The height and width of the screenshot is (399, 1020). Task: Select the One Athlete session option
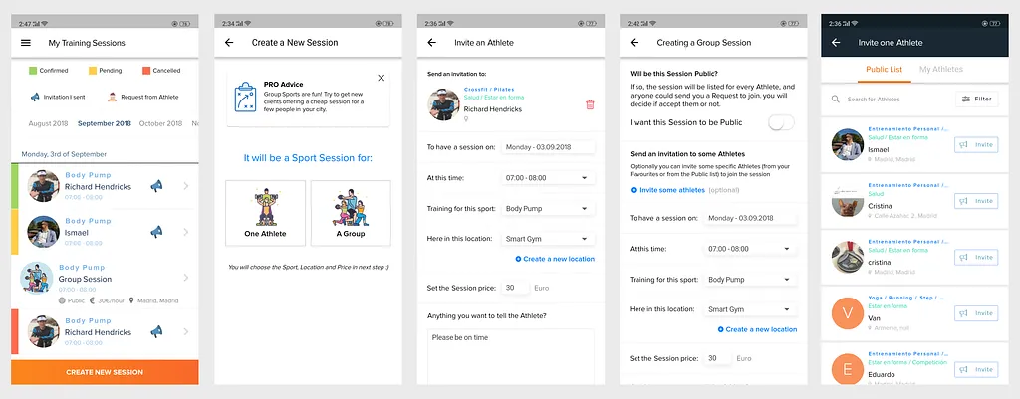[x=265, y=213]
